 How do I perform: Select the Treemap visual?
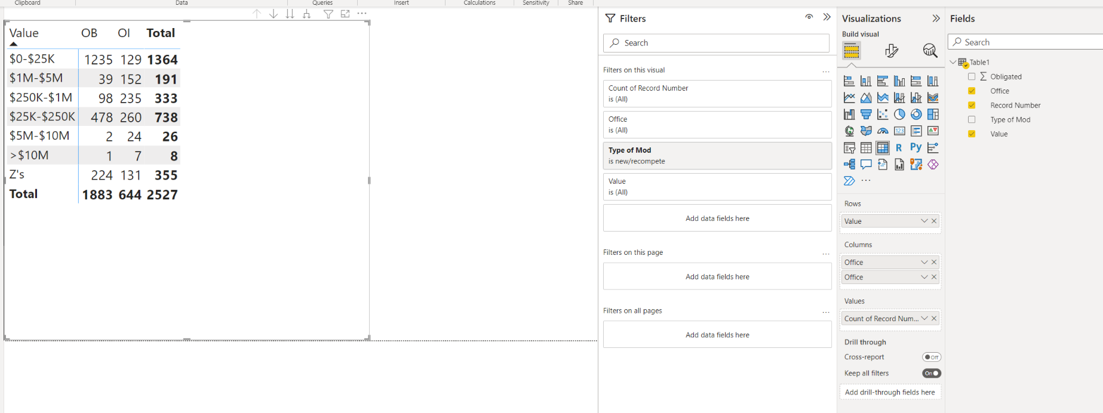[x=933, y=115]
